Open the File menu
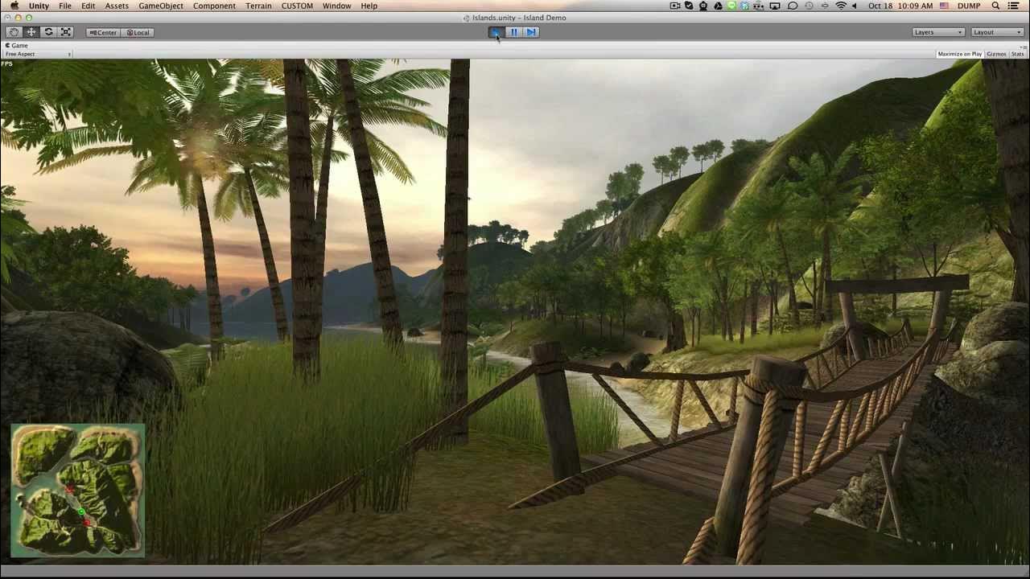Image resolution: width=1030 pixels, height=579 pixels. point(65,6)
